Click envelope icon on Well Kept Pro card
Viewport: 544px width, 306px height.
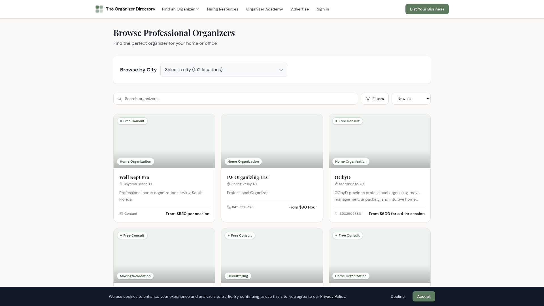coord(121,214)
